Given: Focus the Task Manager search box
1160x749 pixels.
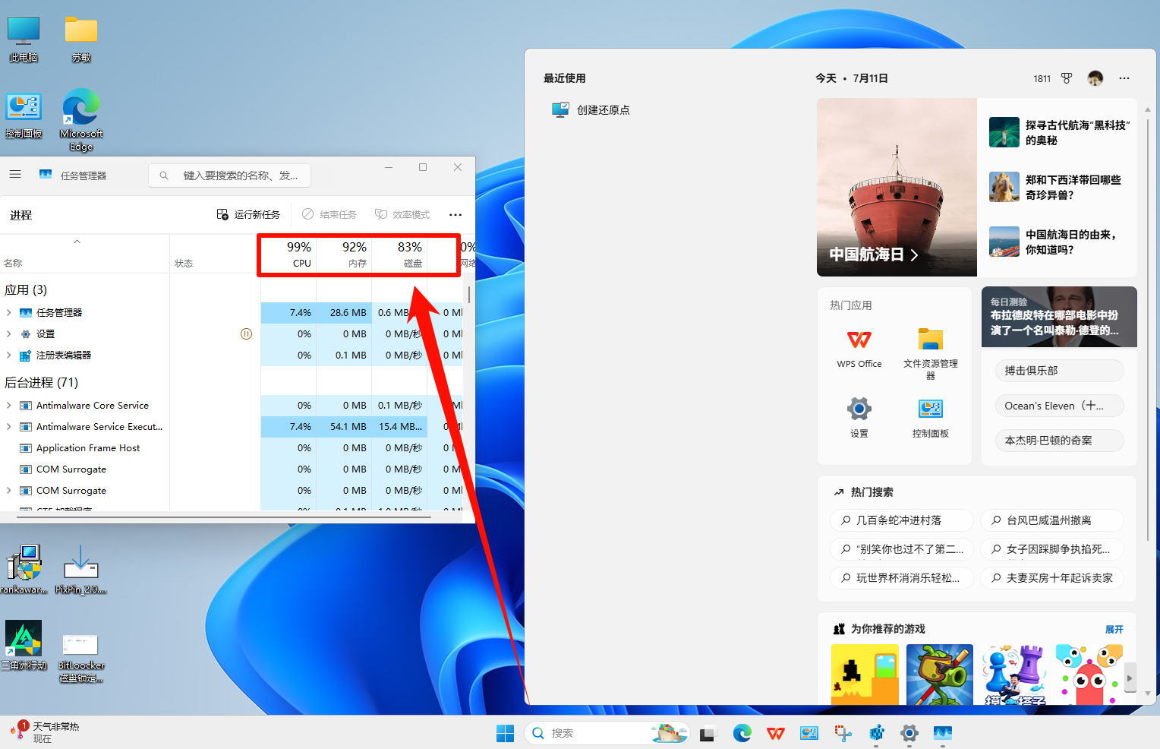Looking at the screenshot, I should coord(230,175).
